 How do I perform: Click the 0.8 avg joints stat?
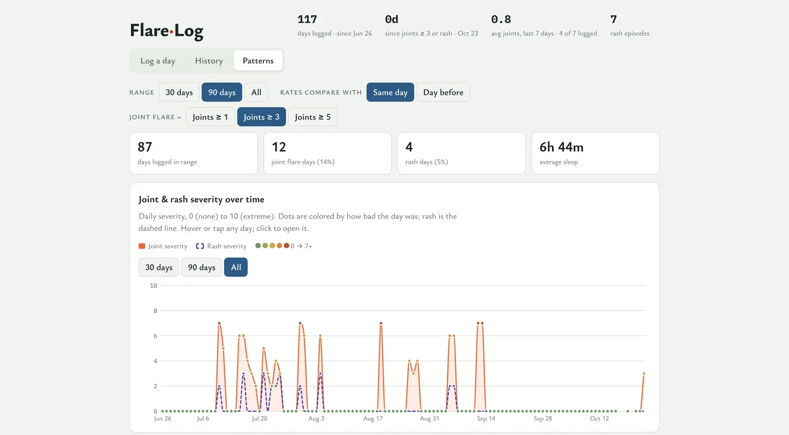pyautogui.click(x=544, y=26)
